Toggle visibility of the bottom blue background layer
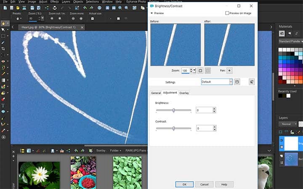 (282, 156)
